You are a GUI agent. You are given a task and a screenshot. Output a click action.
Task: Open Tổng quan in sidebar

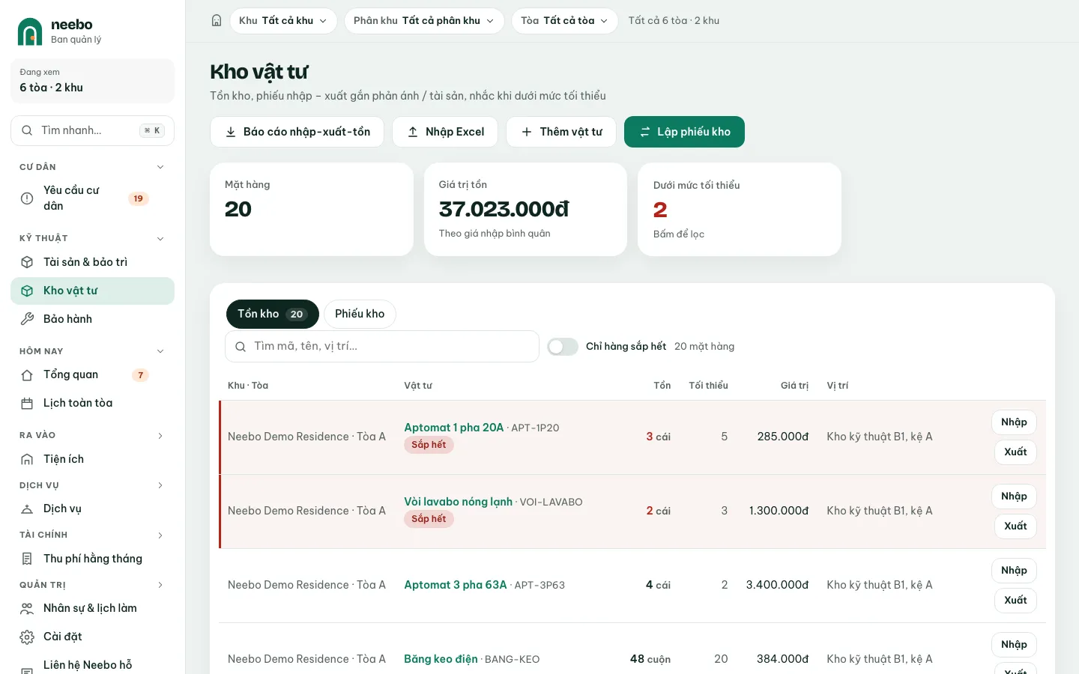(92, 374)
